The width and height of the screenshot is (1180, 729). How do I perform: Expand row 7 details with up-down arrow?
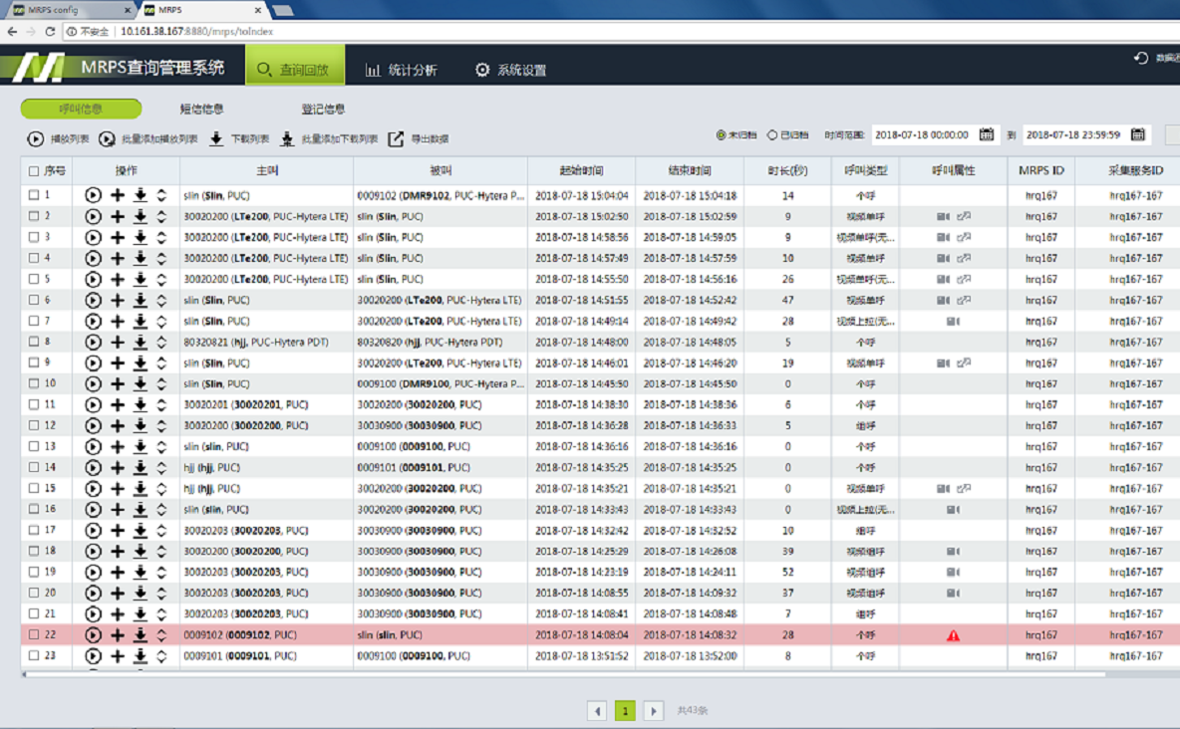161,322
